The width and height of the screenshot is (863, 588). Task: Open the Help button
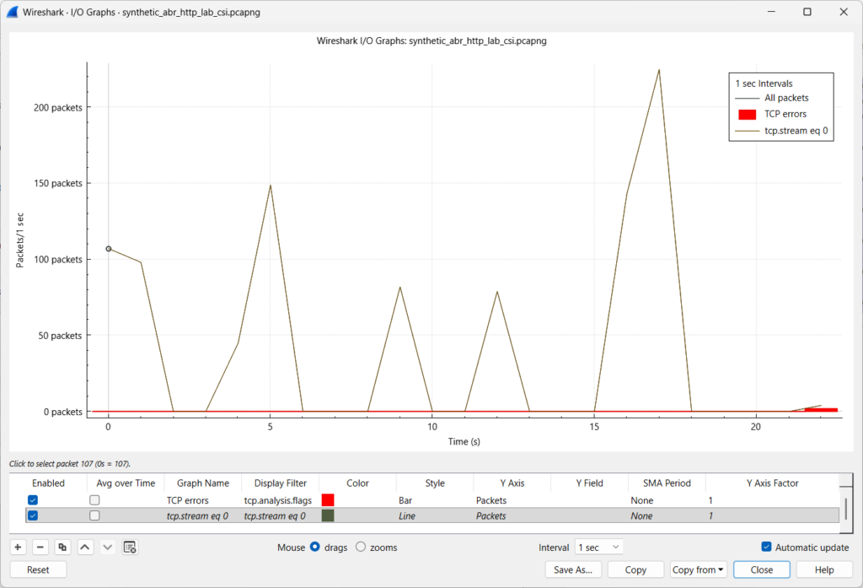pyautogui.click(x=824, y=569)
